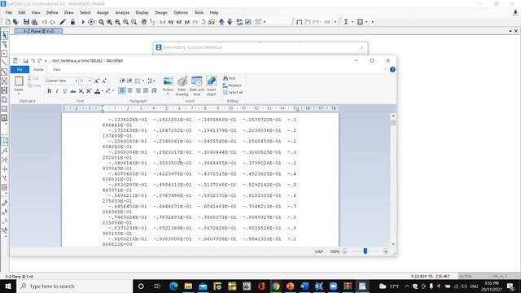Increase indent in WordPad
This screenshot has height=293, width=521.
129,81
